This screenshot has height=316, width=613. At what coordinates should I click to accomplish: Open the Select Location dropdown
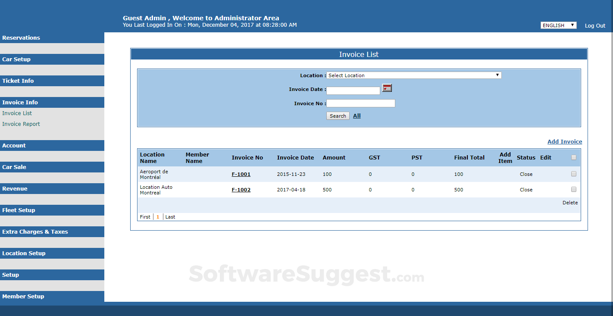click(x=413, y=75)
